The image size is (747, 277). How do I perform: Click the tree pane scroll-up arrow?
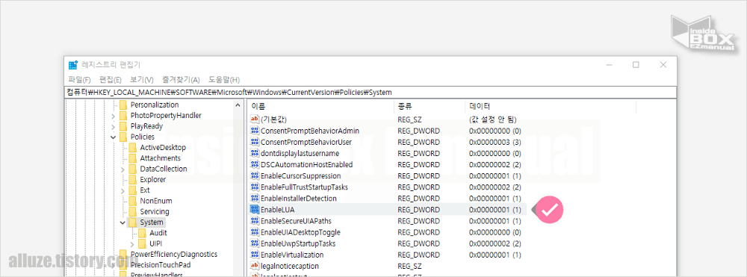click(238, 105)
